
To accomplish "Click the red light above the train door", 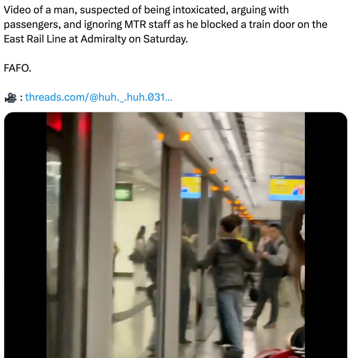I will tap(54, 122).
